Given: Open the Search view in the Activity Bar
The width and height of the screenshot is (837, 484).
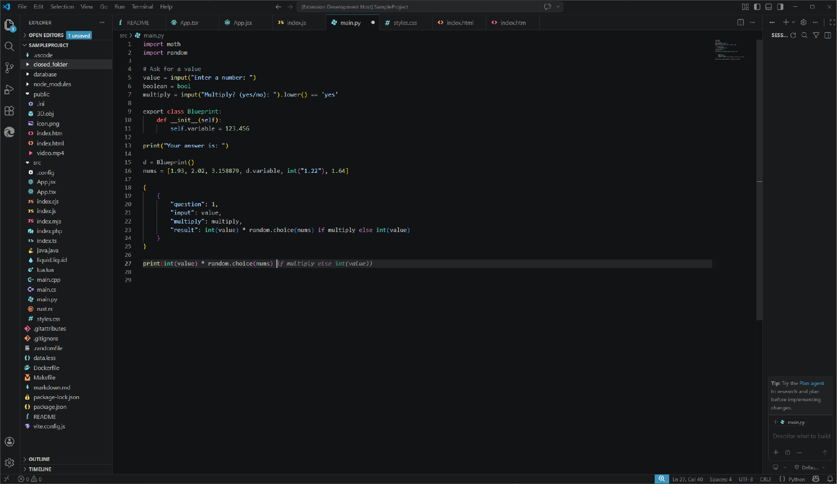Looking at the screenshot, I should click(x=9, y=47).
